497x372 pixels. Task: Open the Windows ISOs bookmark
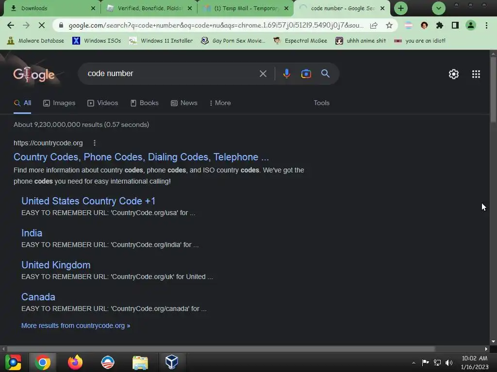[x=97, y=41]
